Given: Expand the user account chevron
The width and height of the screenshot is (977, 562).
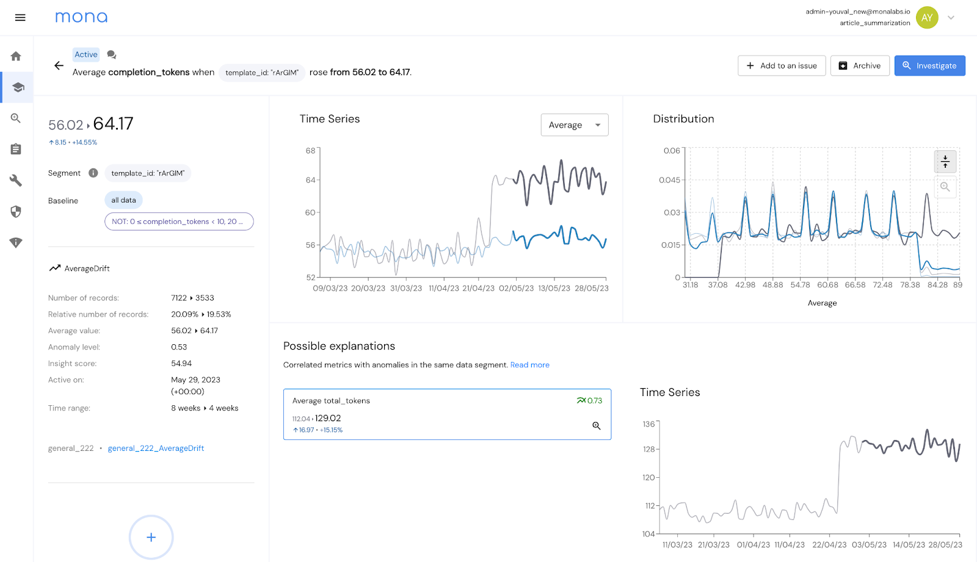Looking at the screenshot, I should pyautogui.click(x=951, y=18).
